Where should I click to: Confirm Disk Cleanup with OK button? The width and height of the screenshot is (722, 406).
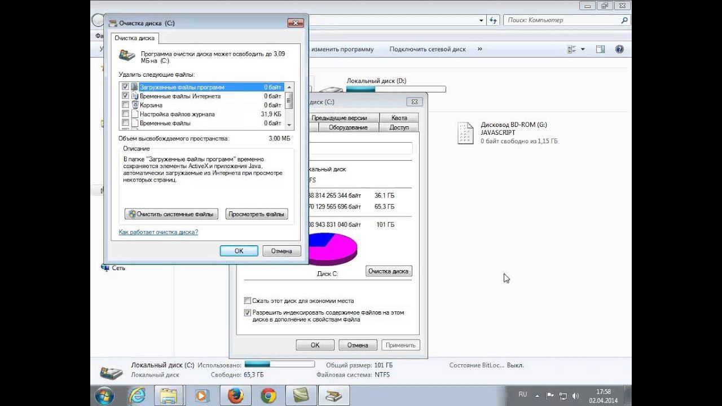(x=239, y=251)
